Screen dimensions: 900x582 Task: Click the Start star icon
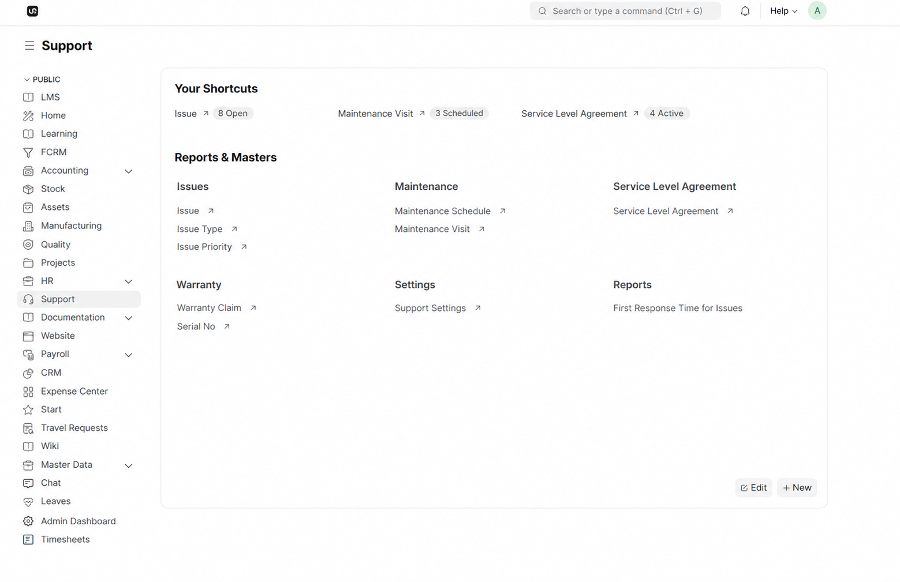click(x=28, y=410)
